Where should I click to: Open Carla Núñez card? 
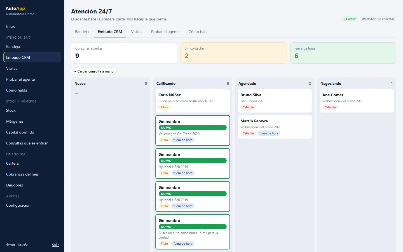(x=193, y=101)
